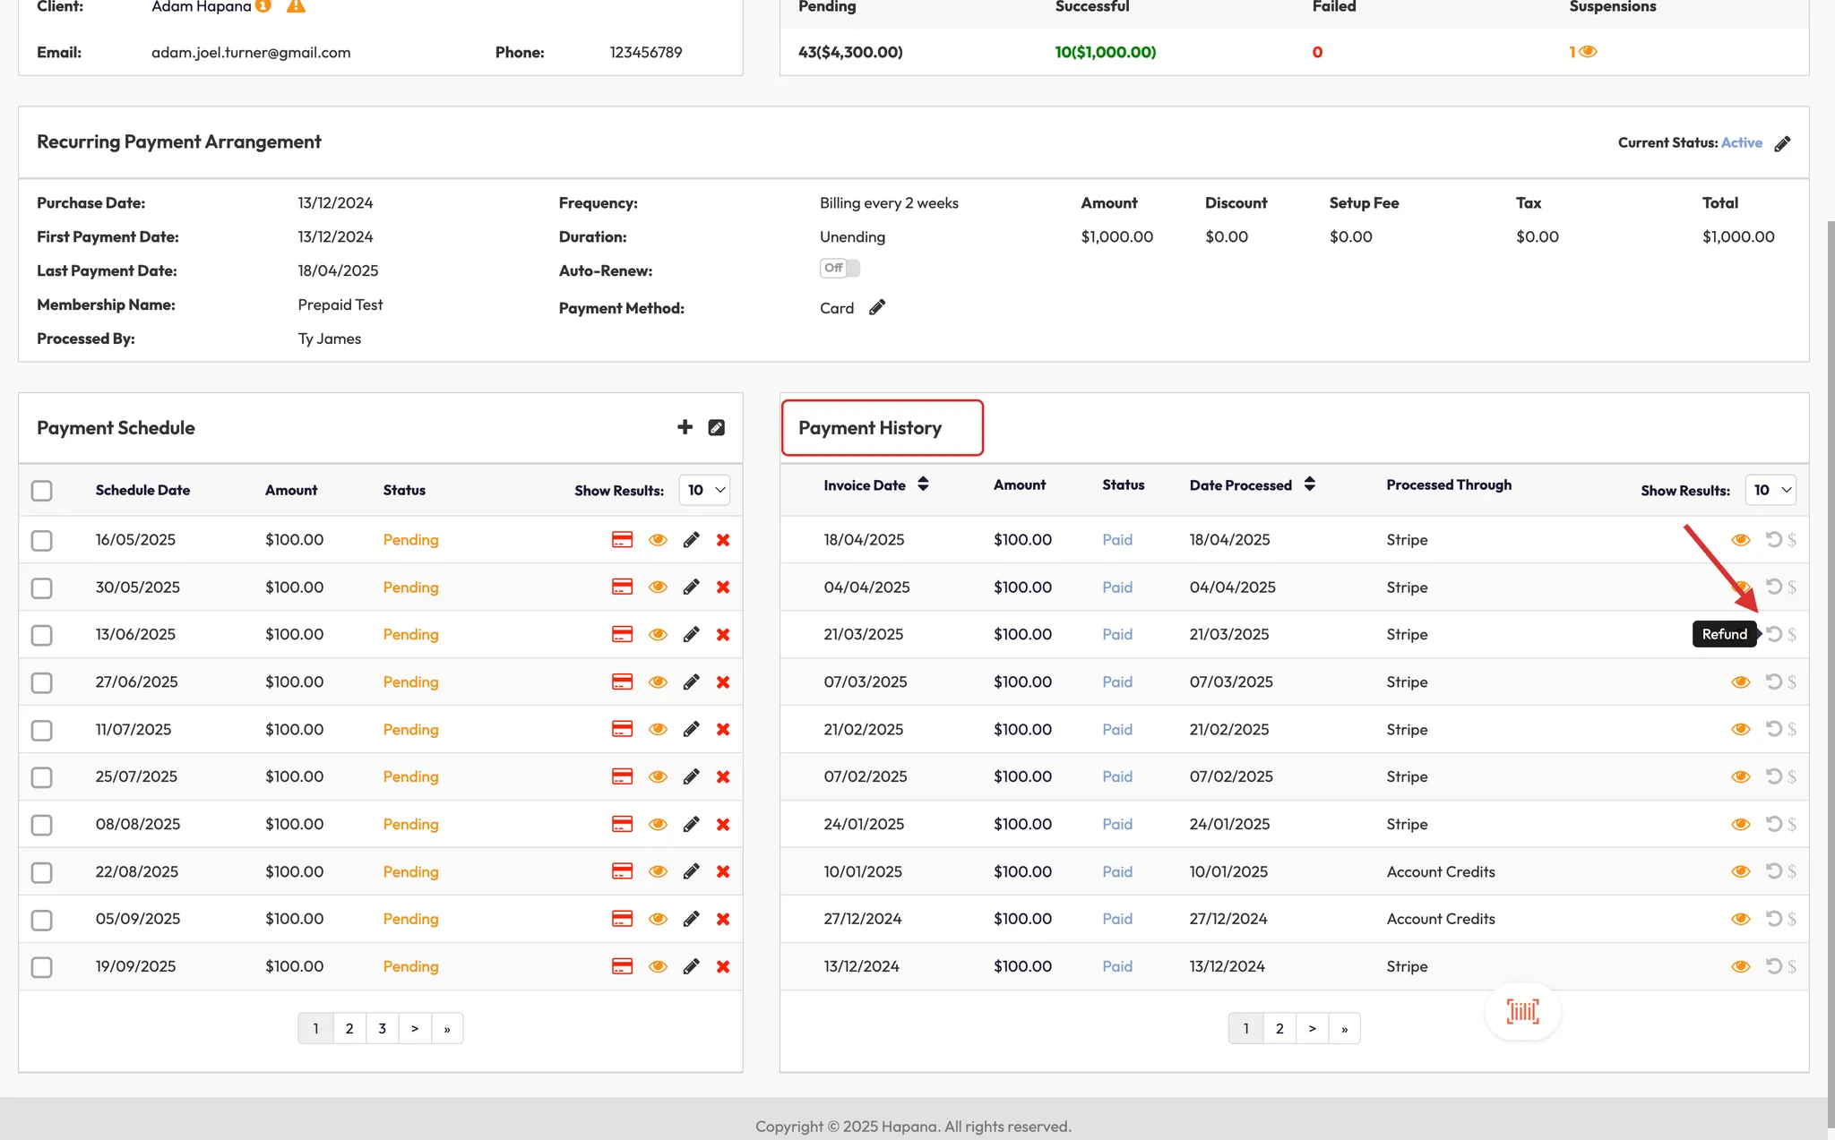This screenshot has width=1835, height=1140.
Task: Edit Current Status pencil icon
Action: click(1782, 143)
